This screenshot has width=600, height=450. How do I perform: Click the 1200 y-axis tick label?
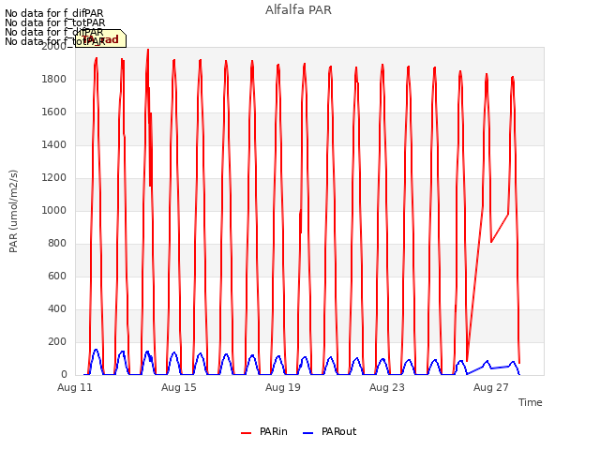(54, 177)
